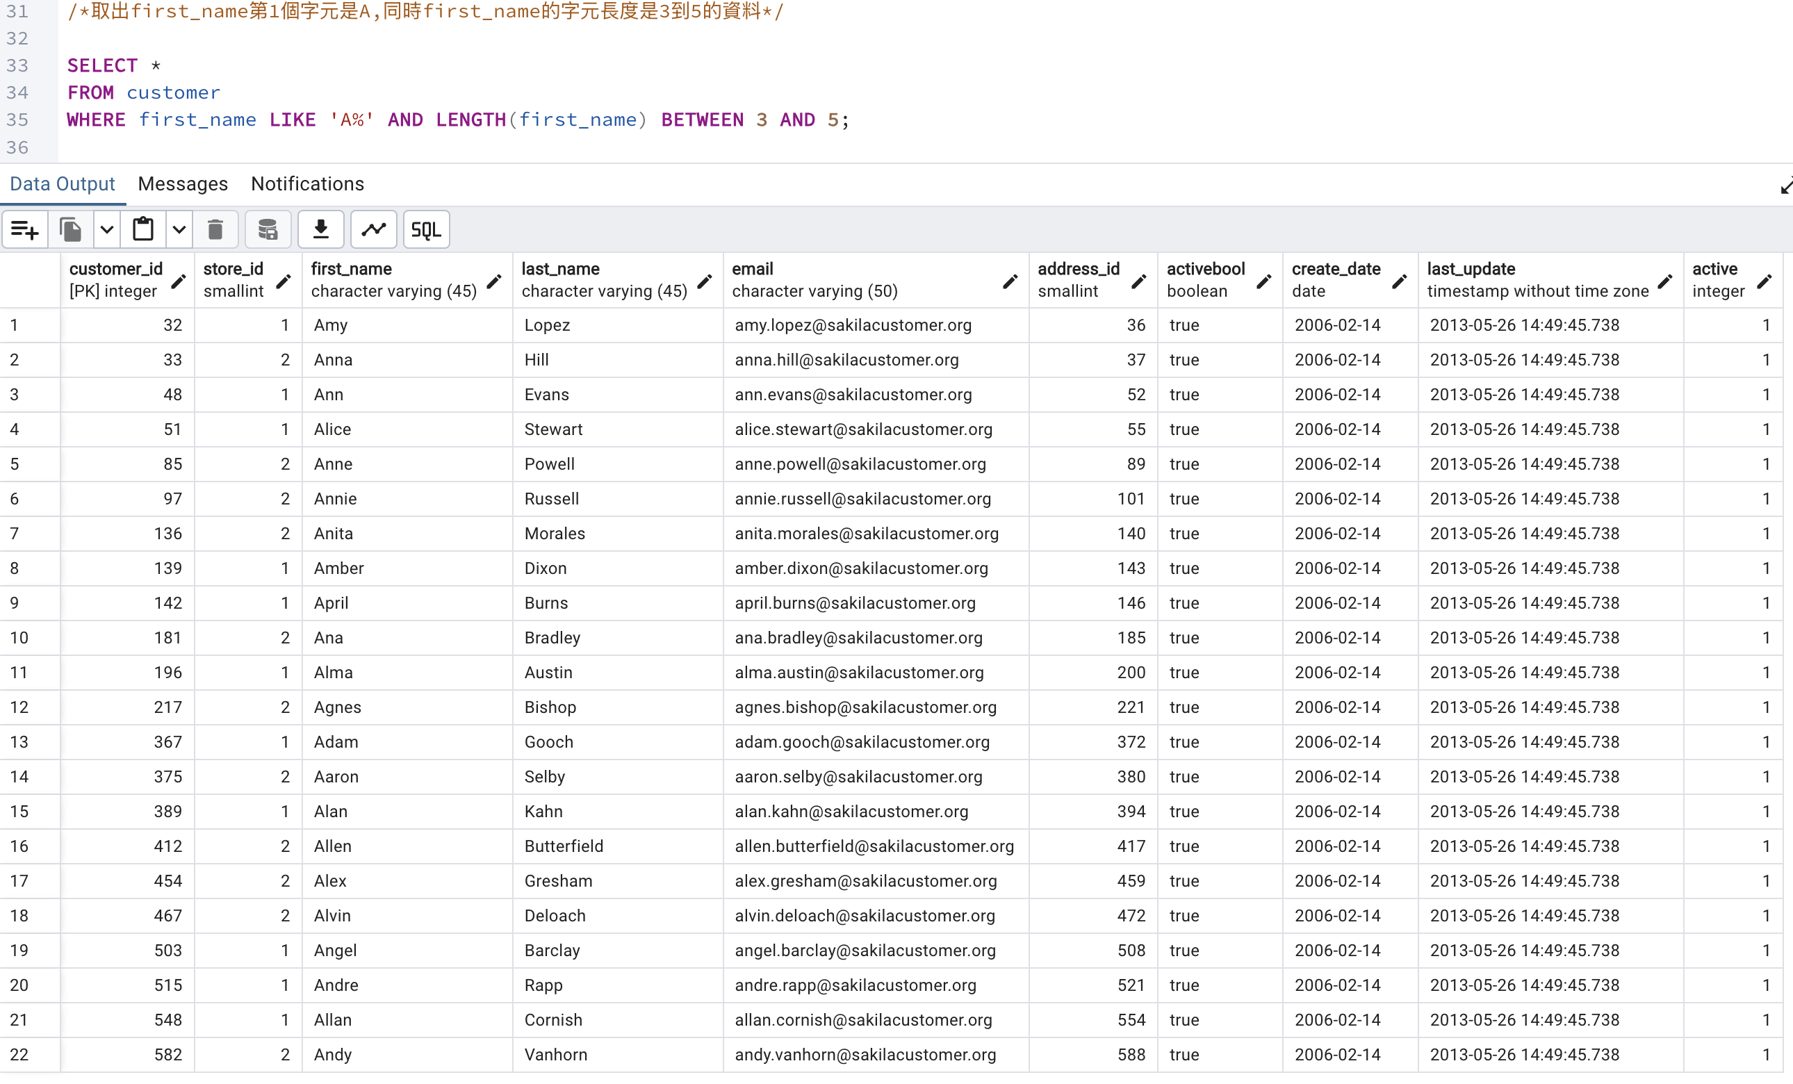
Task: Click the Download results icon
Action: tap(320, 230)
